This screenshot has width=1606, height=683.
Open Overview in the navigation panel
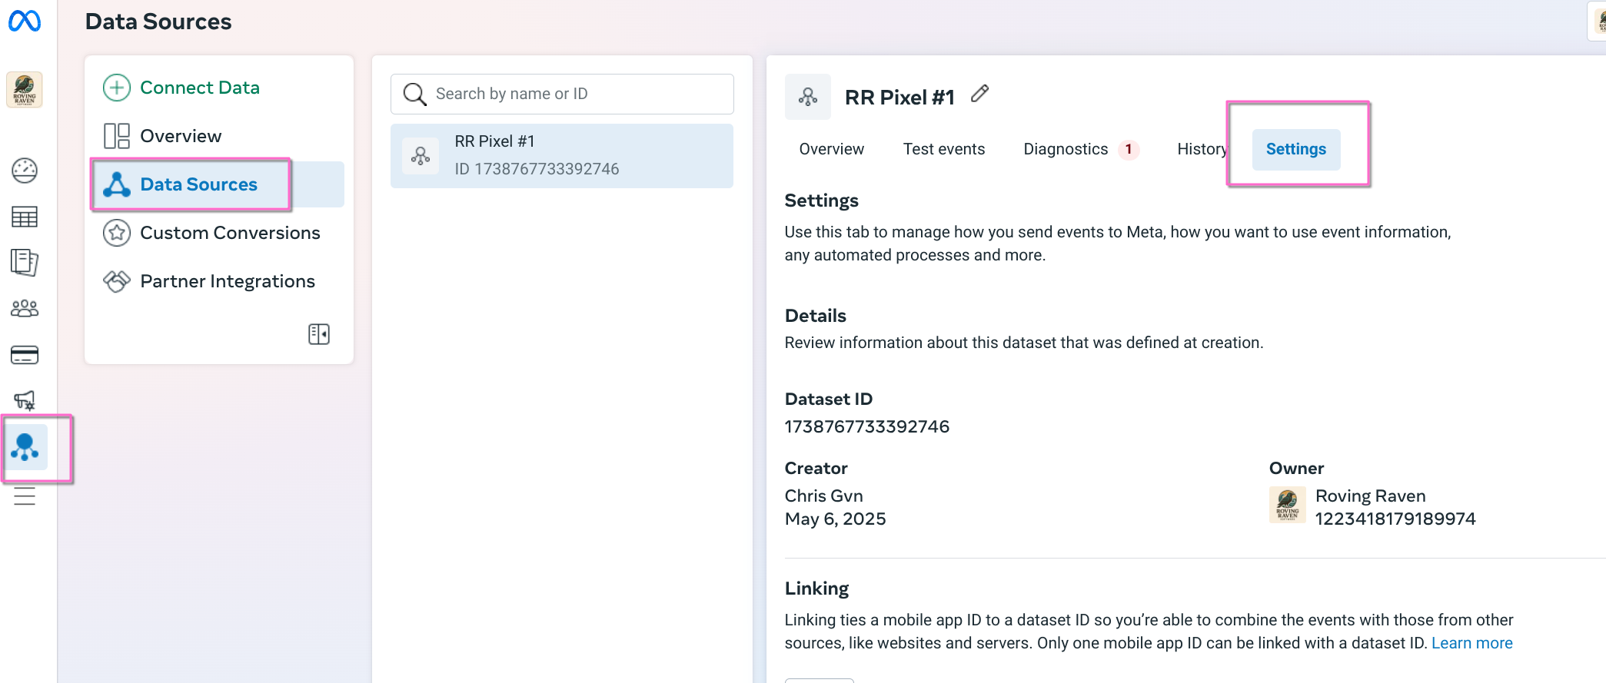tap(181, 136)
